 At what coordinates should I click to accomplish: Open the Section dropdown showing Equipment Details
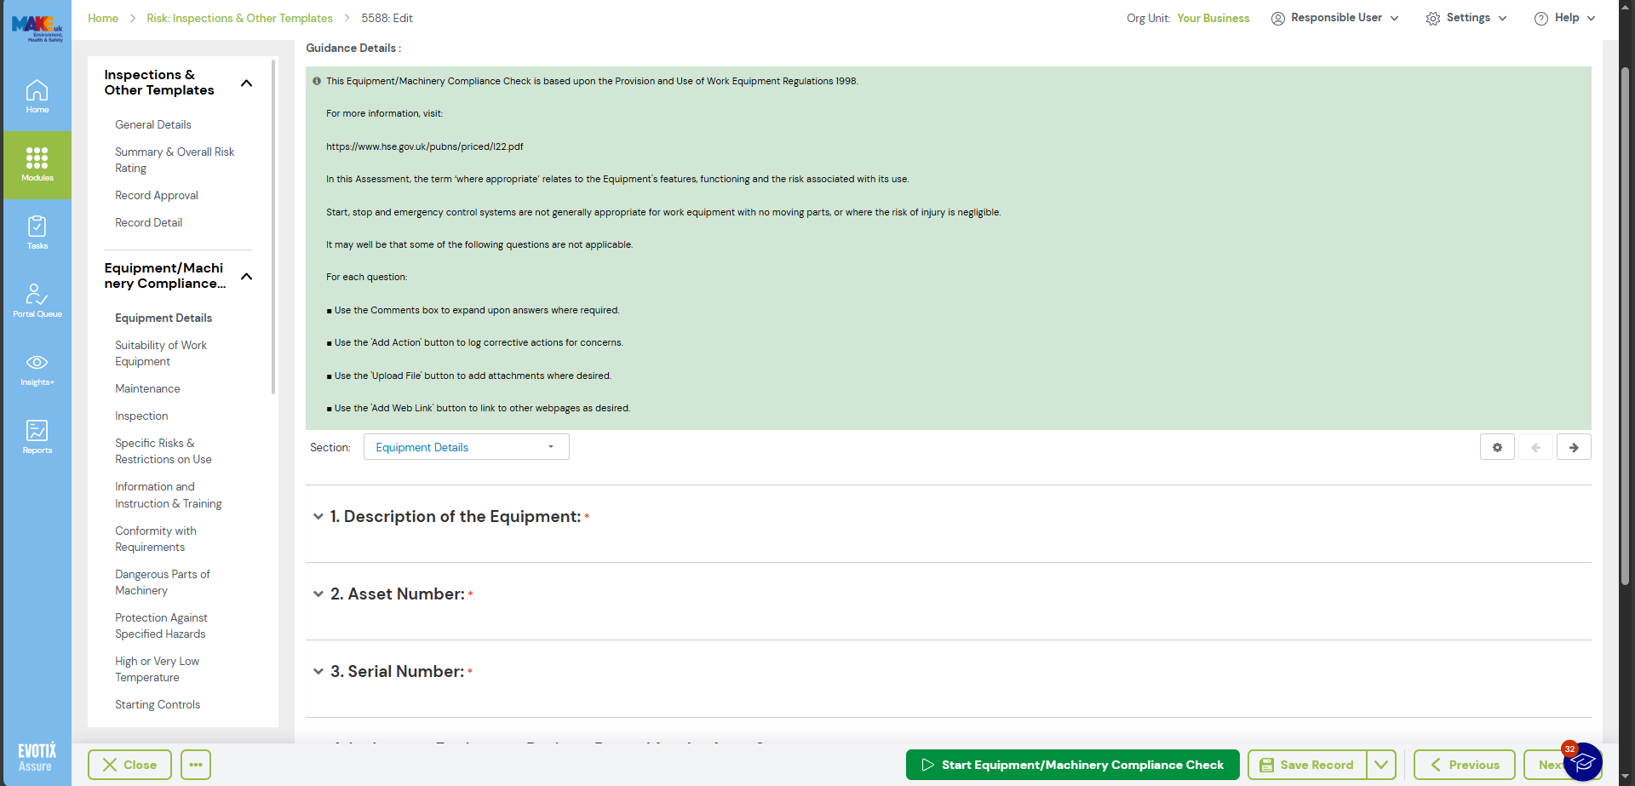coord(466,447)
